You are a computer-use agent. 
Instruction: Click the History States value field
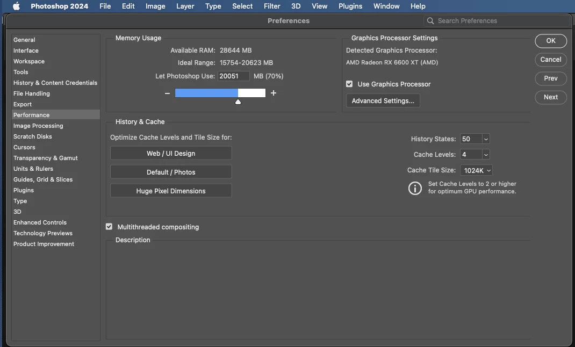[471, 139]
